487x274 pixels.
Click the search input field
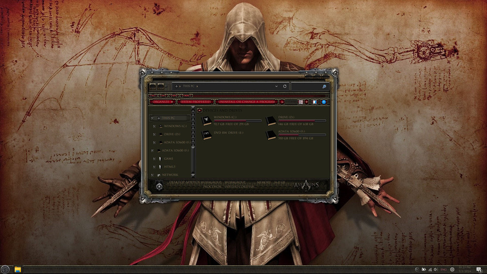click(306, 86)
